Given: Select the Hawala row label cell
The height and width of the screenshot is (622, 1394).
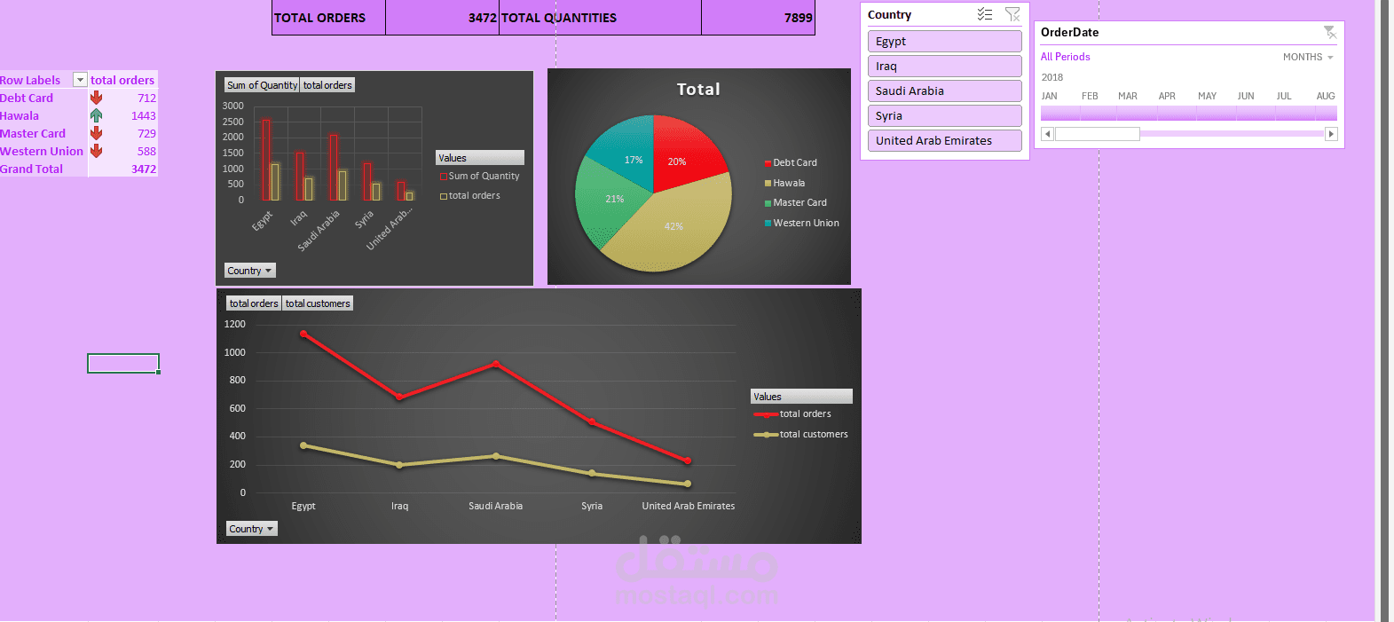Looking at the screenshot, I should (x=43, y=115).
